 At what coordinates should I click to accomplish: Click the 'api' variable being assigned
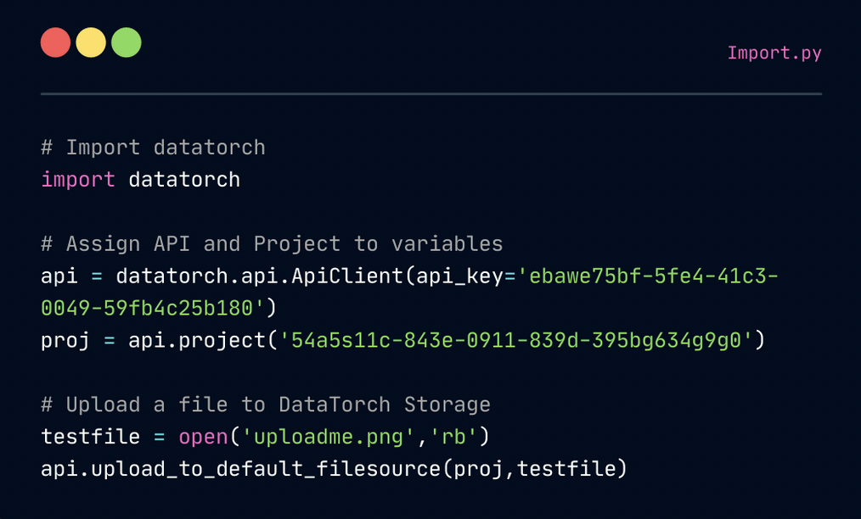[x=59, y=276]
